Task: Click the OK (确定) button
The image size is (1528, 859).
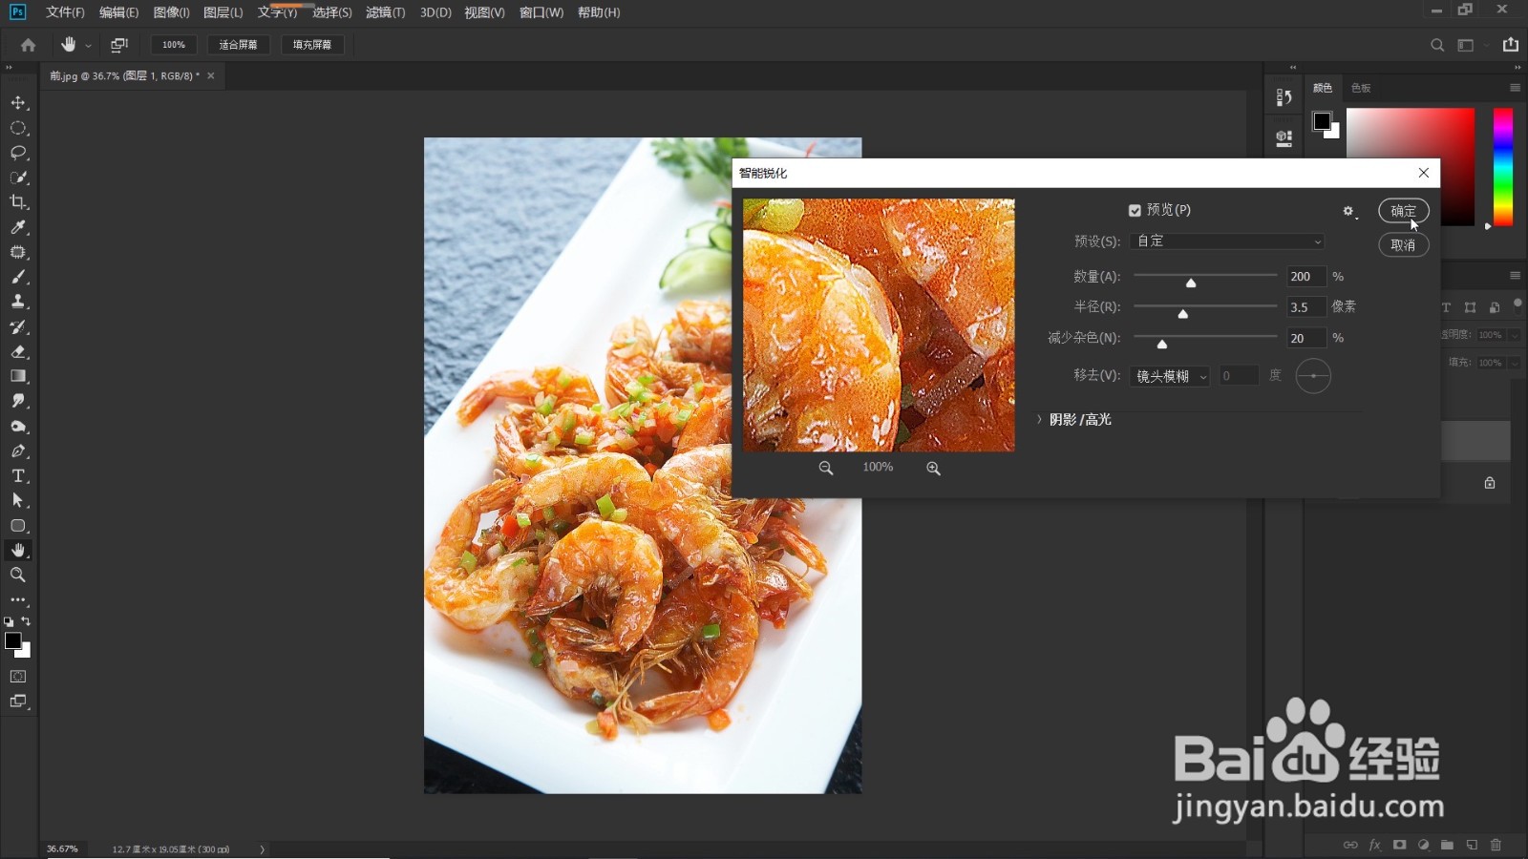Action: pos(1403,211)
